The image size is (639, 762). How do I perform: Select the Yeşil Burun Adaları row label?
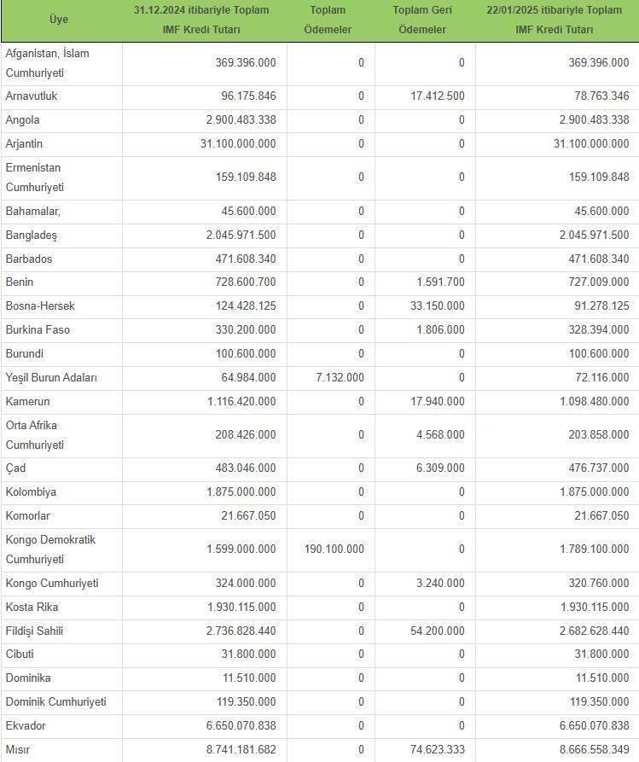51,378
